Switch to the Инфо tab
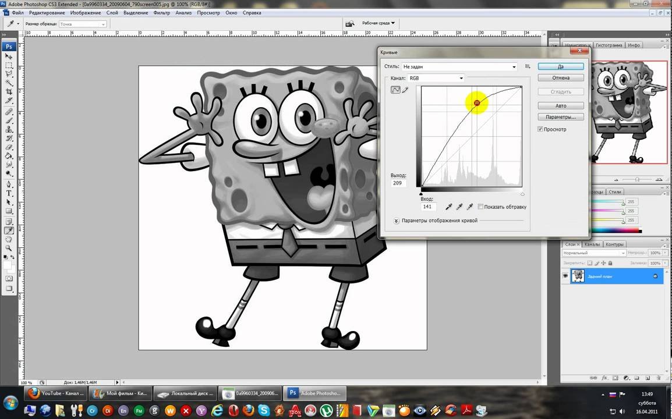The image size is (672, 419). [x=634, y=45]
